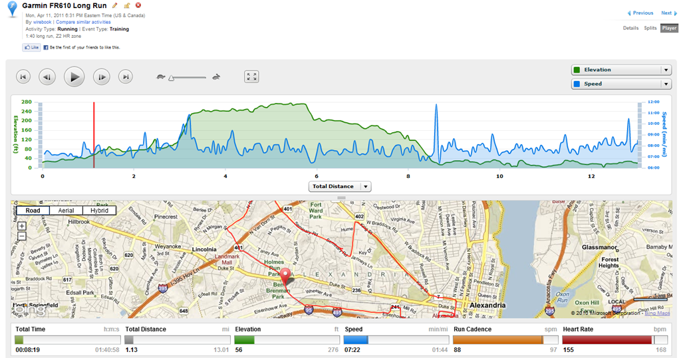Switch map to Aerial view

66,211
